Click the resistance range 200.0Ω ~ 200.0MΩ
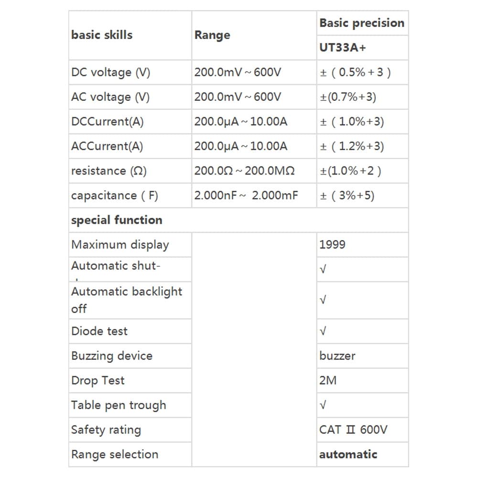Image resolution: width=478 pixels, height=478 pixels. tap(244, 171)
